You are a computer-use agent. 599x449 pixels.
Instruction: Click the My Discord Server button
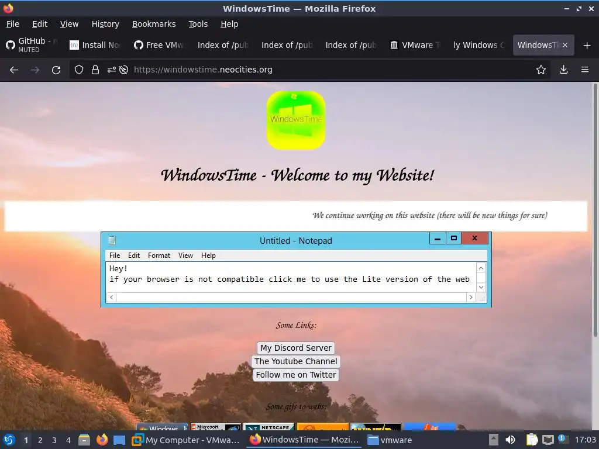295,348
